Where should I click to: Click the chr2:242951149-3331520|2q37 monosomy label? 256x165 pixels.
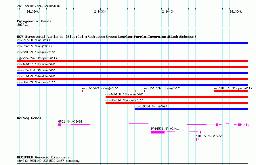[48, 161]
